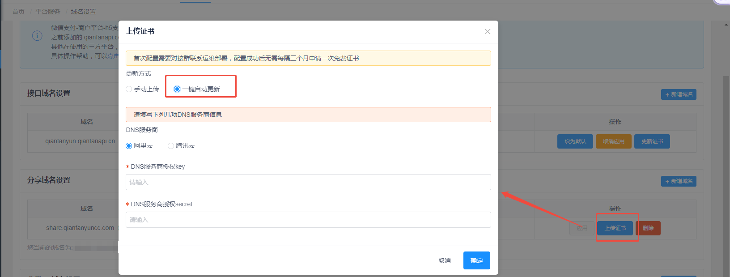The image size is (730, 277).
Task: Click the domain qianfanyun.qianfanapi.cn cell
Action: point(80,141)
